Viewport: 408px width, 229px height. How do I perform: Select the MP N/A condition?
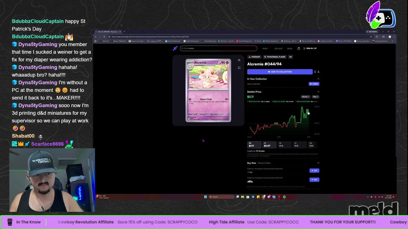tap(285, 145)
